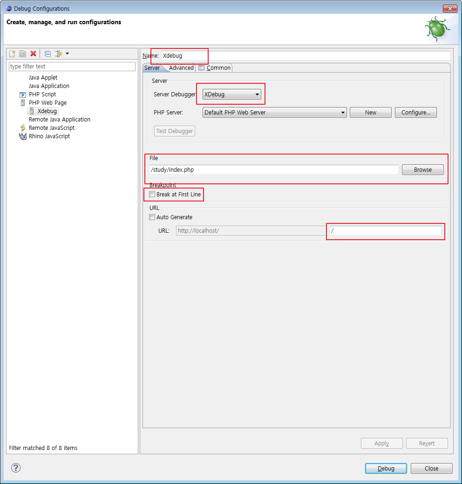This screenshot has height=484, width=462.
Task: Switch to the Common tab
Action: 215,68
